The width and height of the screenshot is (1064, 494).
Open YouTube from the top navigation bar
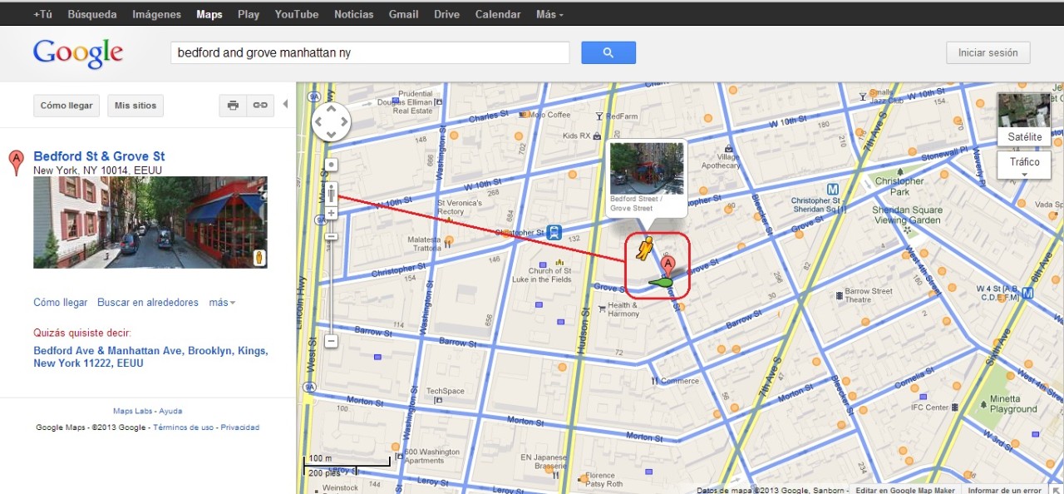[297, 14]
